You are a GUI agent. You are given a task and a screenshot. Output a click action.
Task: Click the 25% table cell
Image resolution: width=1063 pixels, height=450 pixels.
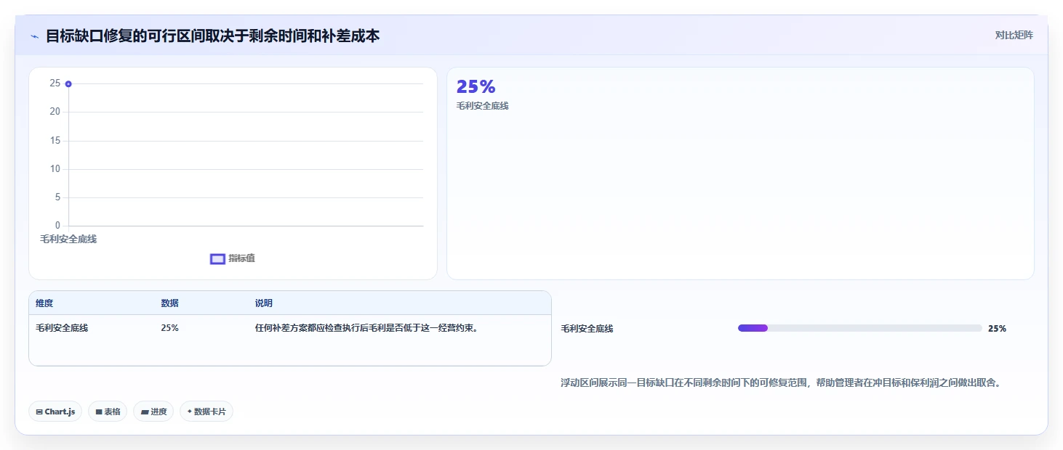(x=169, y=328)
